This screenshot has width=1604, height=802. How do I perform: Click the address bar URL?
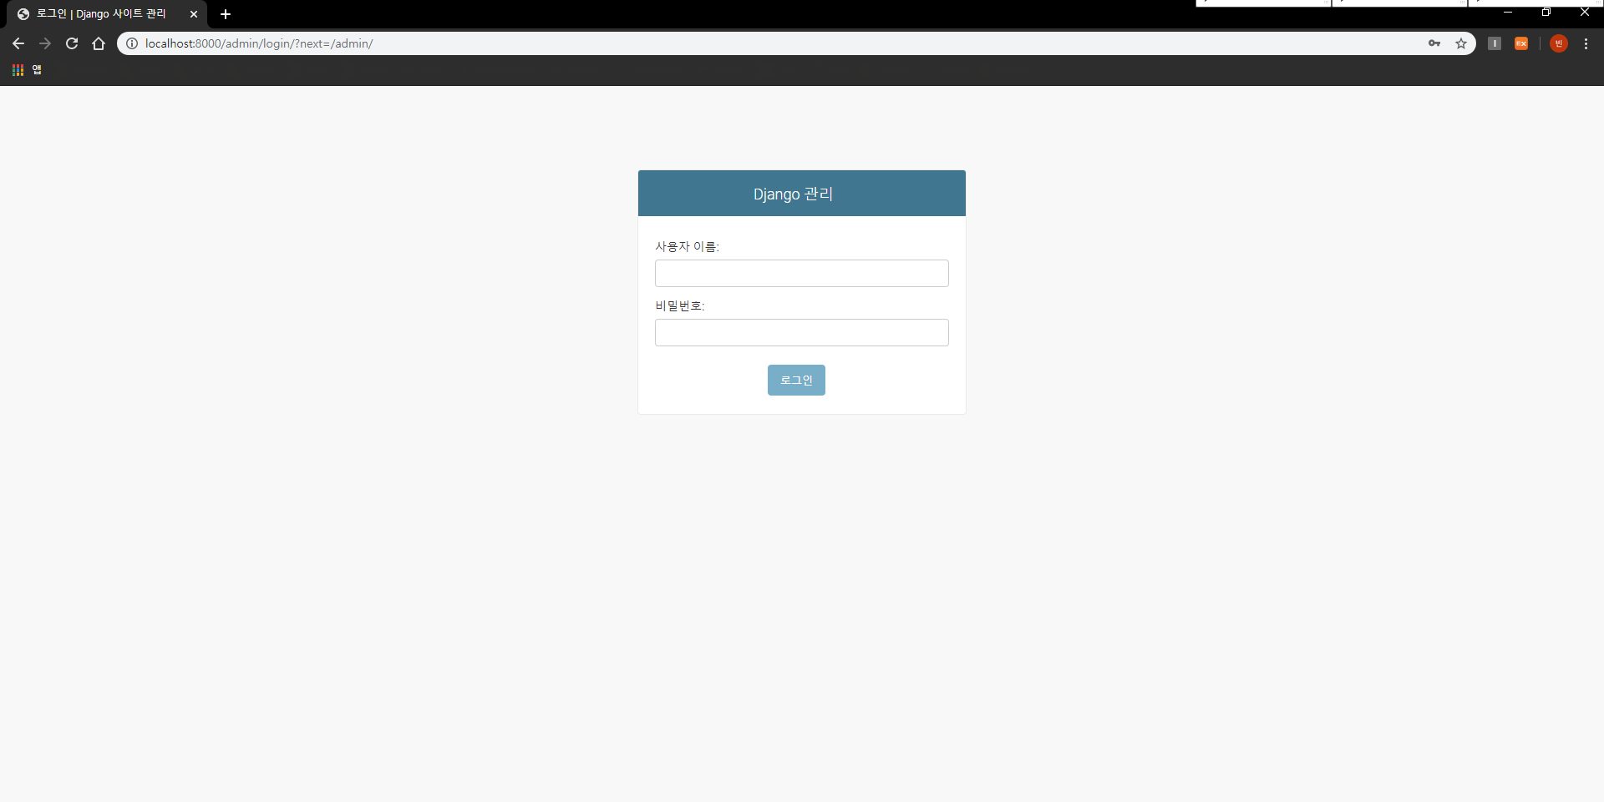pos(259,43)
